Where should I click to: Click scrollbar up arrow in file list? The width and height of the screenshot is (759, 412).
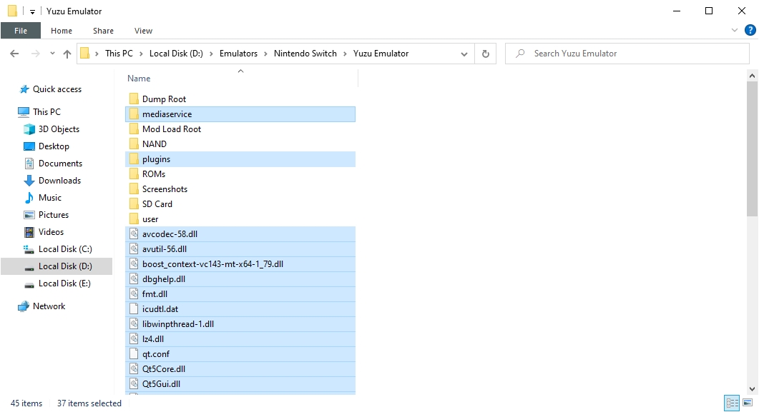click(752, 76)
